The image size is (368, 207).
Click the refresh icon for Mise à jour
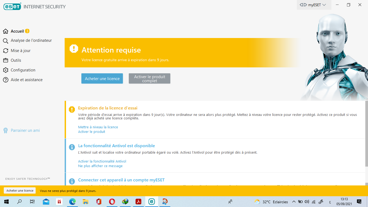click(x=6, y=51)
